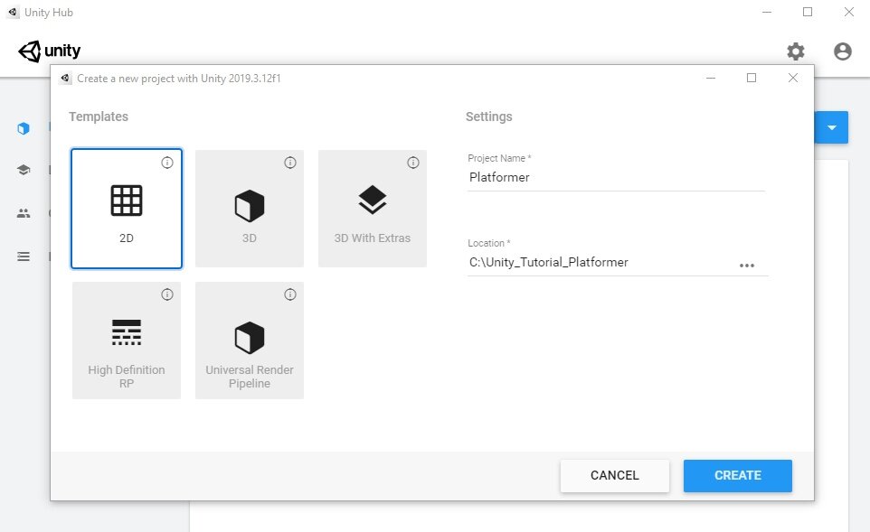Open the account profile icon
This screenshot has width=870, height=532.
pyautogui.click(x=842, y=51)
